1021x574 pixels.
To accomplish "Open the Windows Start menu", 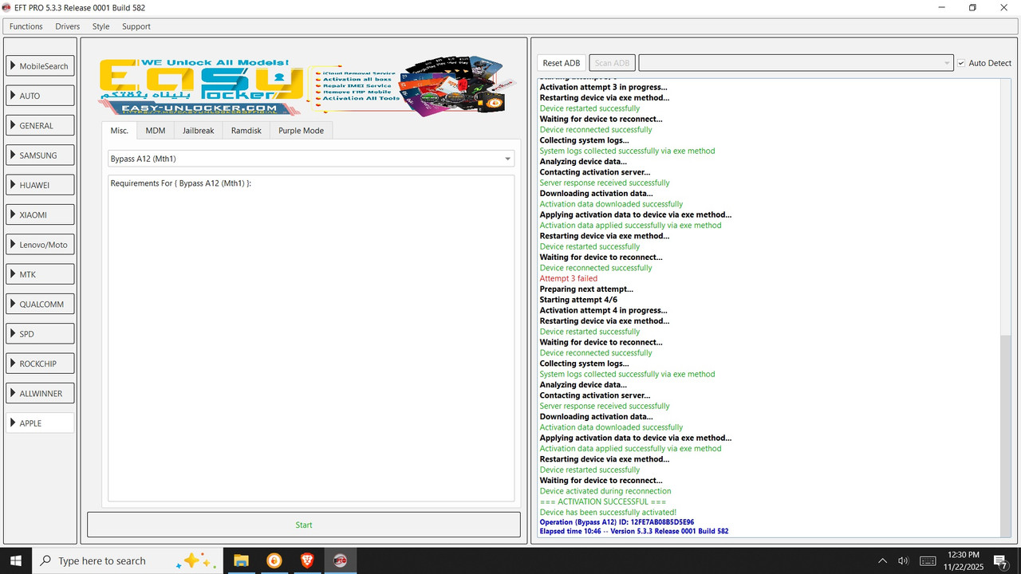I will click(x=15, y=560).
